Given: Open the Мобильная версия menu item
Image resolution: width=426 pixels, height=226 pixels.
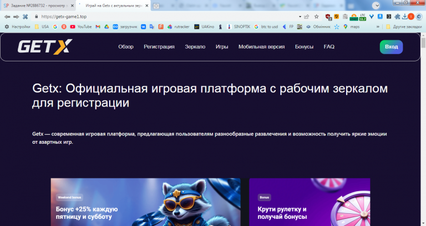Looking at the screenshot, I should click(x=262, y=47).
